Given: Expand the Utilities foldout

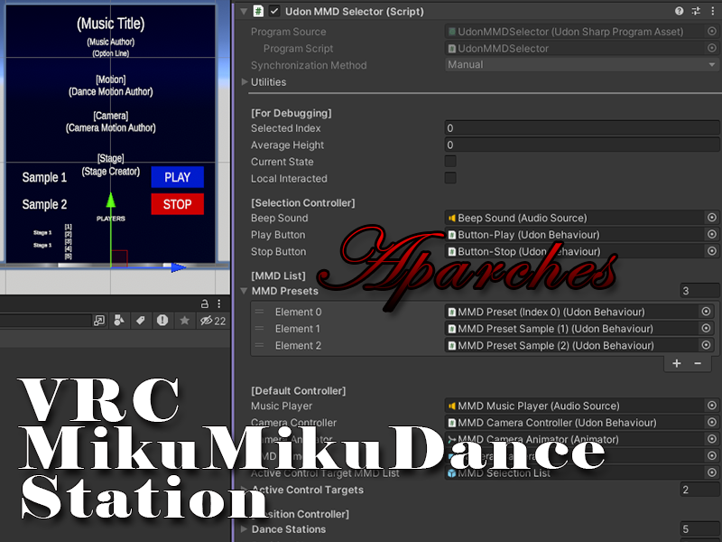Looking at the screenshot, I should [x=245, y=81].
